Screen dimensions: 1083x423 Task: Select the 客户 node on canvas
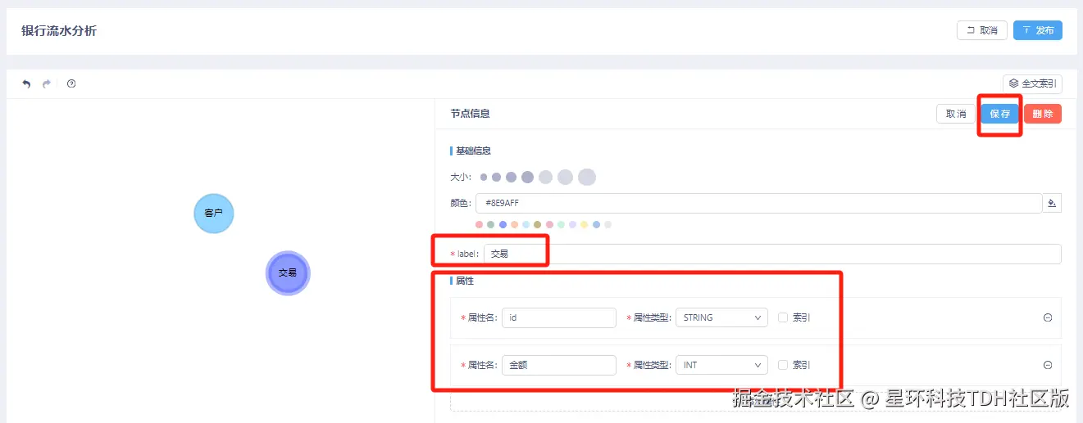(214, 213)
